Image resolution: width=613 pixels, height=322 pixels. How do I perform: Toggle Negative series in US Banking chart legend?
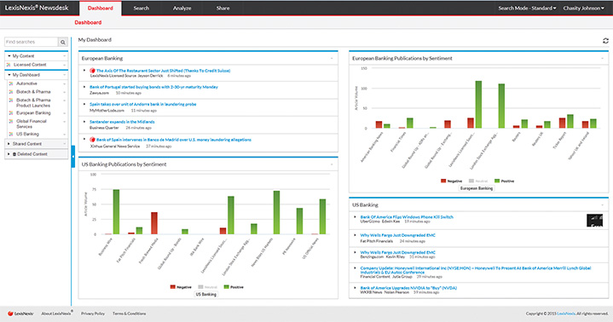click(181, 287)
